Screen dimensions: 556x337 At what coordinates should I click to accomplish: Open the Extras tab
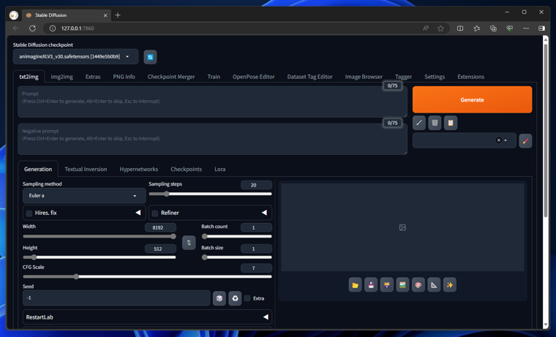pos(93,77)
